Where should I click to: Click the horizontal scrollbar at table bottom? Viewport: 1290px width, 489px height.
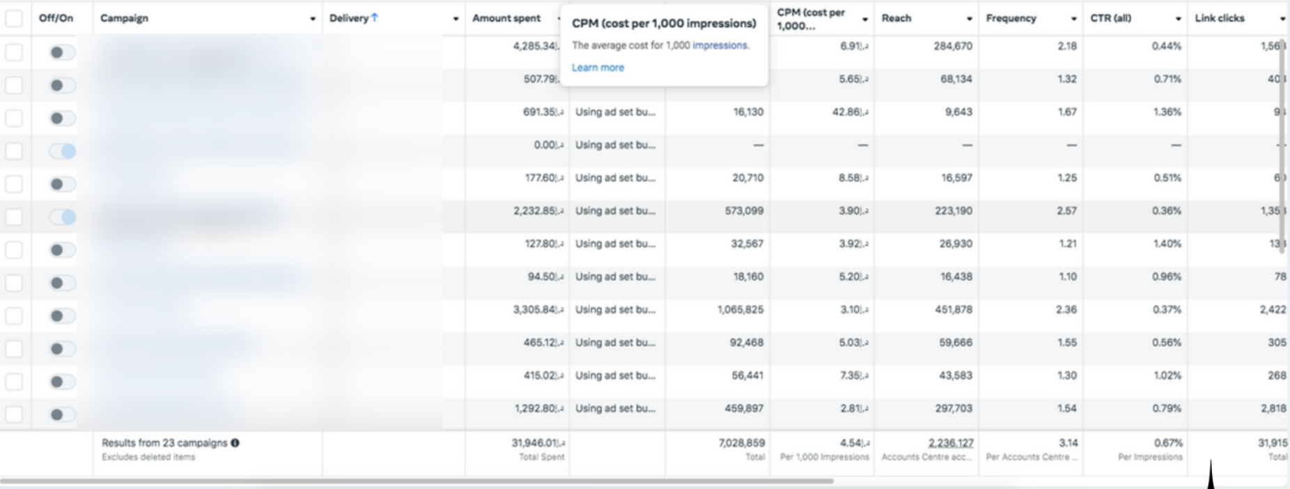(417, 481)
